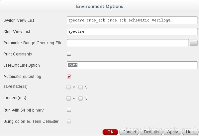Screen dimensions: 199x136
Task: Click the Environment Options title bar
Action: pos(100,6)
